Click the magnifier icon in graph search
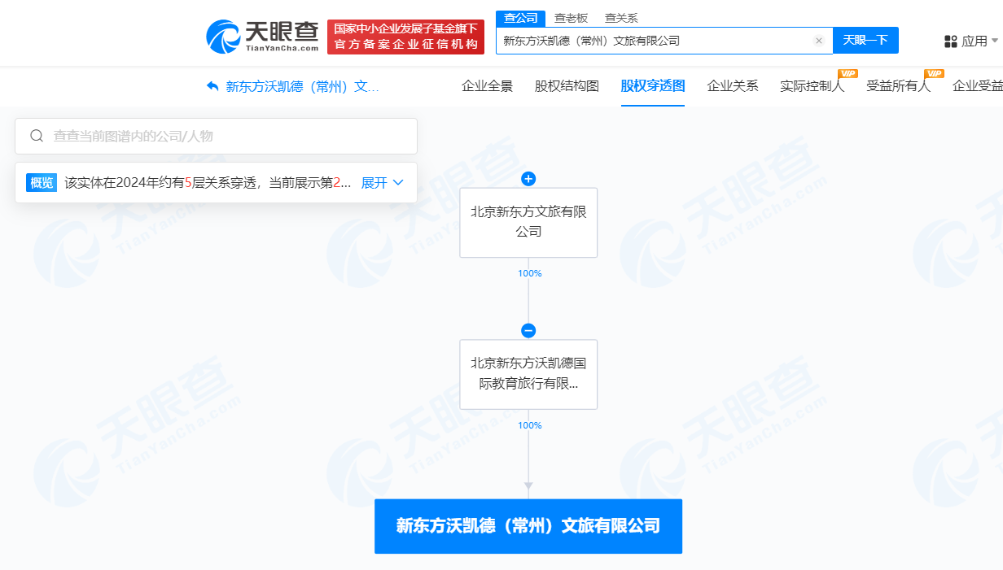Screen dimensions: 1003x570 point(37,136)
